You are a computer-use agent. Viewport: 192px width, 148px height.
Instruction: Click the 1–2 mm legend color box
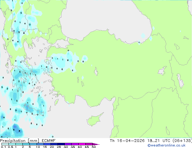[19, 144]
